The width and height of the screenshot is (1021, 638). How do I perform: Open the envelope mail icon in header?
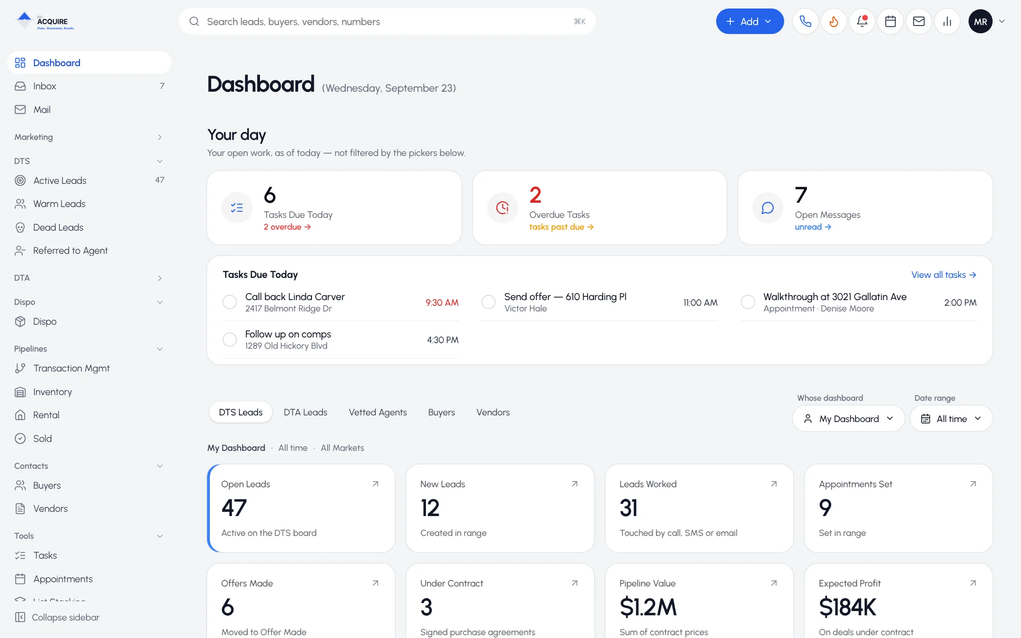point(918,21)
